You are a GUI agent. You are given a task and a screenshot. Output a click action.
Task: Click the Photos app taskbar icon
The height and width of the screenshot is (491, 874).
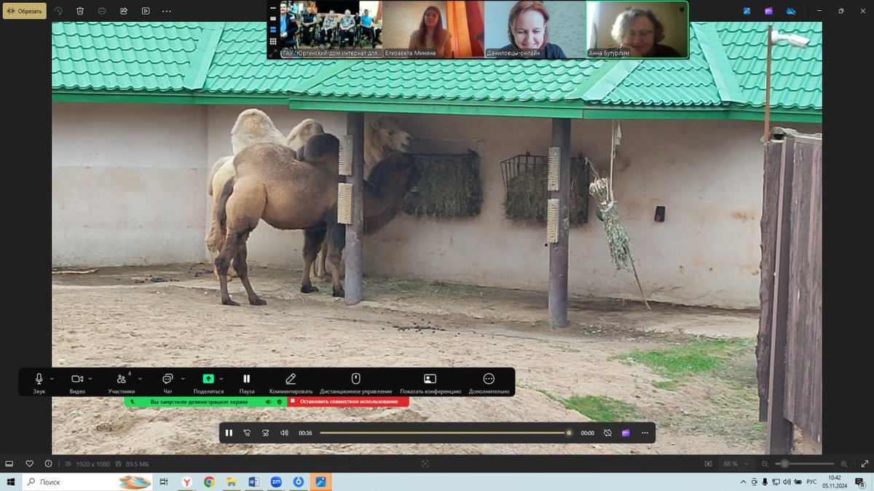pyautogui.click(x=320, y=482)
